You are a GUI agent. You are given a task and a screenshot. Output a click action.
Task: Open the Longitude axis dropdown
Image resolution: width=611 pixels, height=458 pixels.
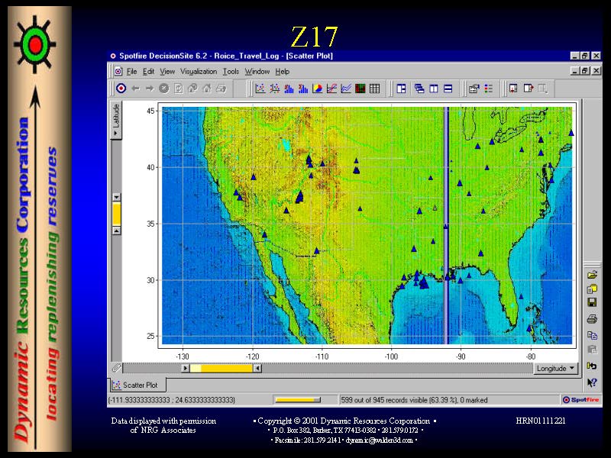pos(555,368)
